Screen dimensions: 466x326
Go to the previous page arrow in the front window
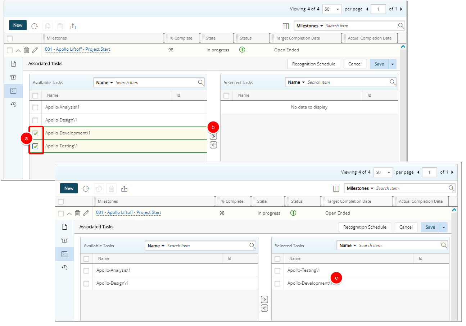point(418,172)
